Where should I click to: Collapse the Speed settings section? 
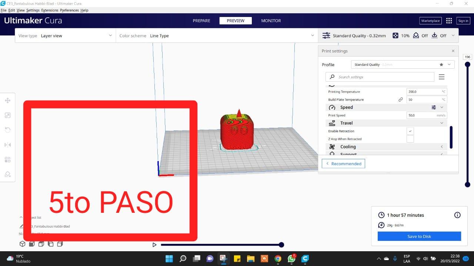pyautogui.click(x=442, y=108)
